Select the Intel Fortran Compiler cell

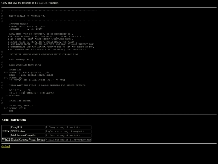[28, 135]
